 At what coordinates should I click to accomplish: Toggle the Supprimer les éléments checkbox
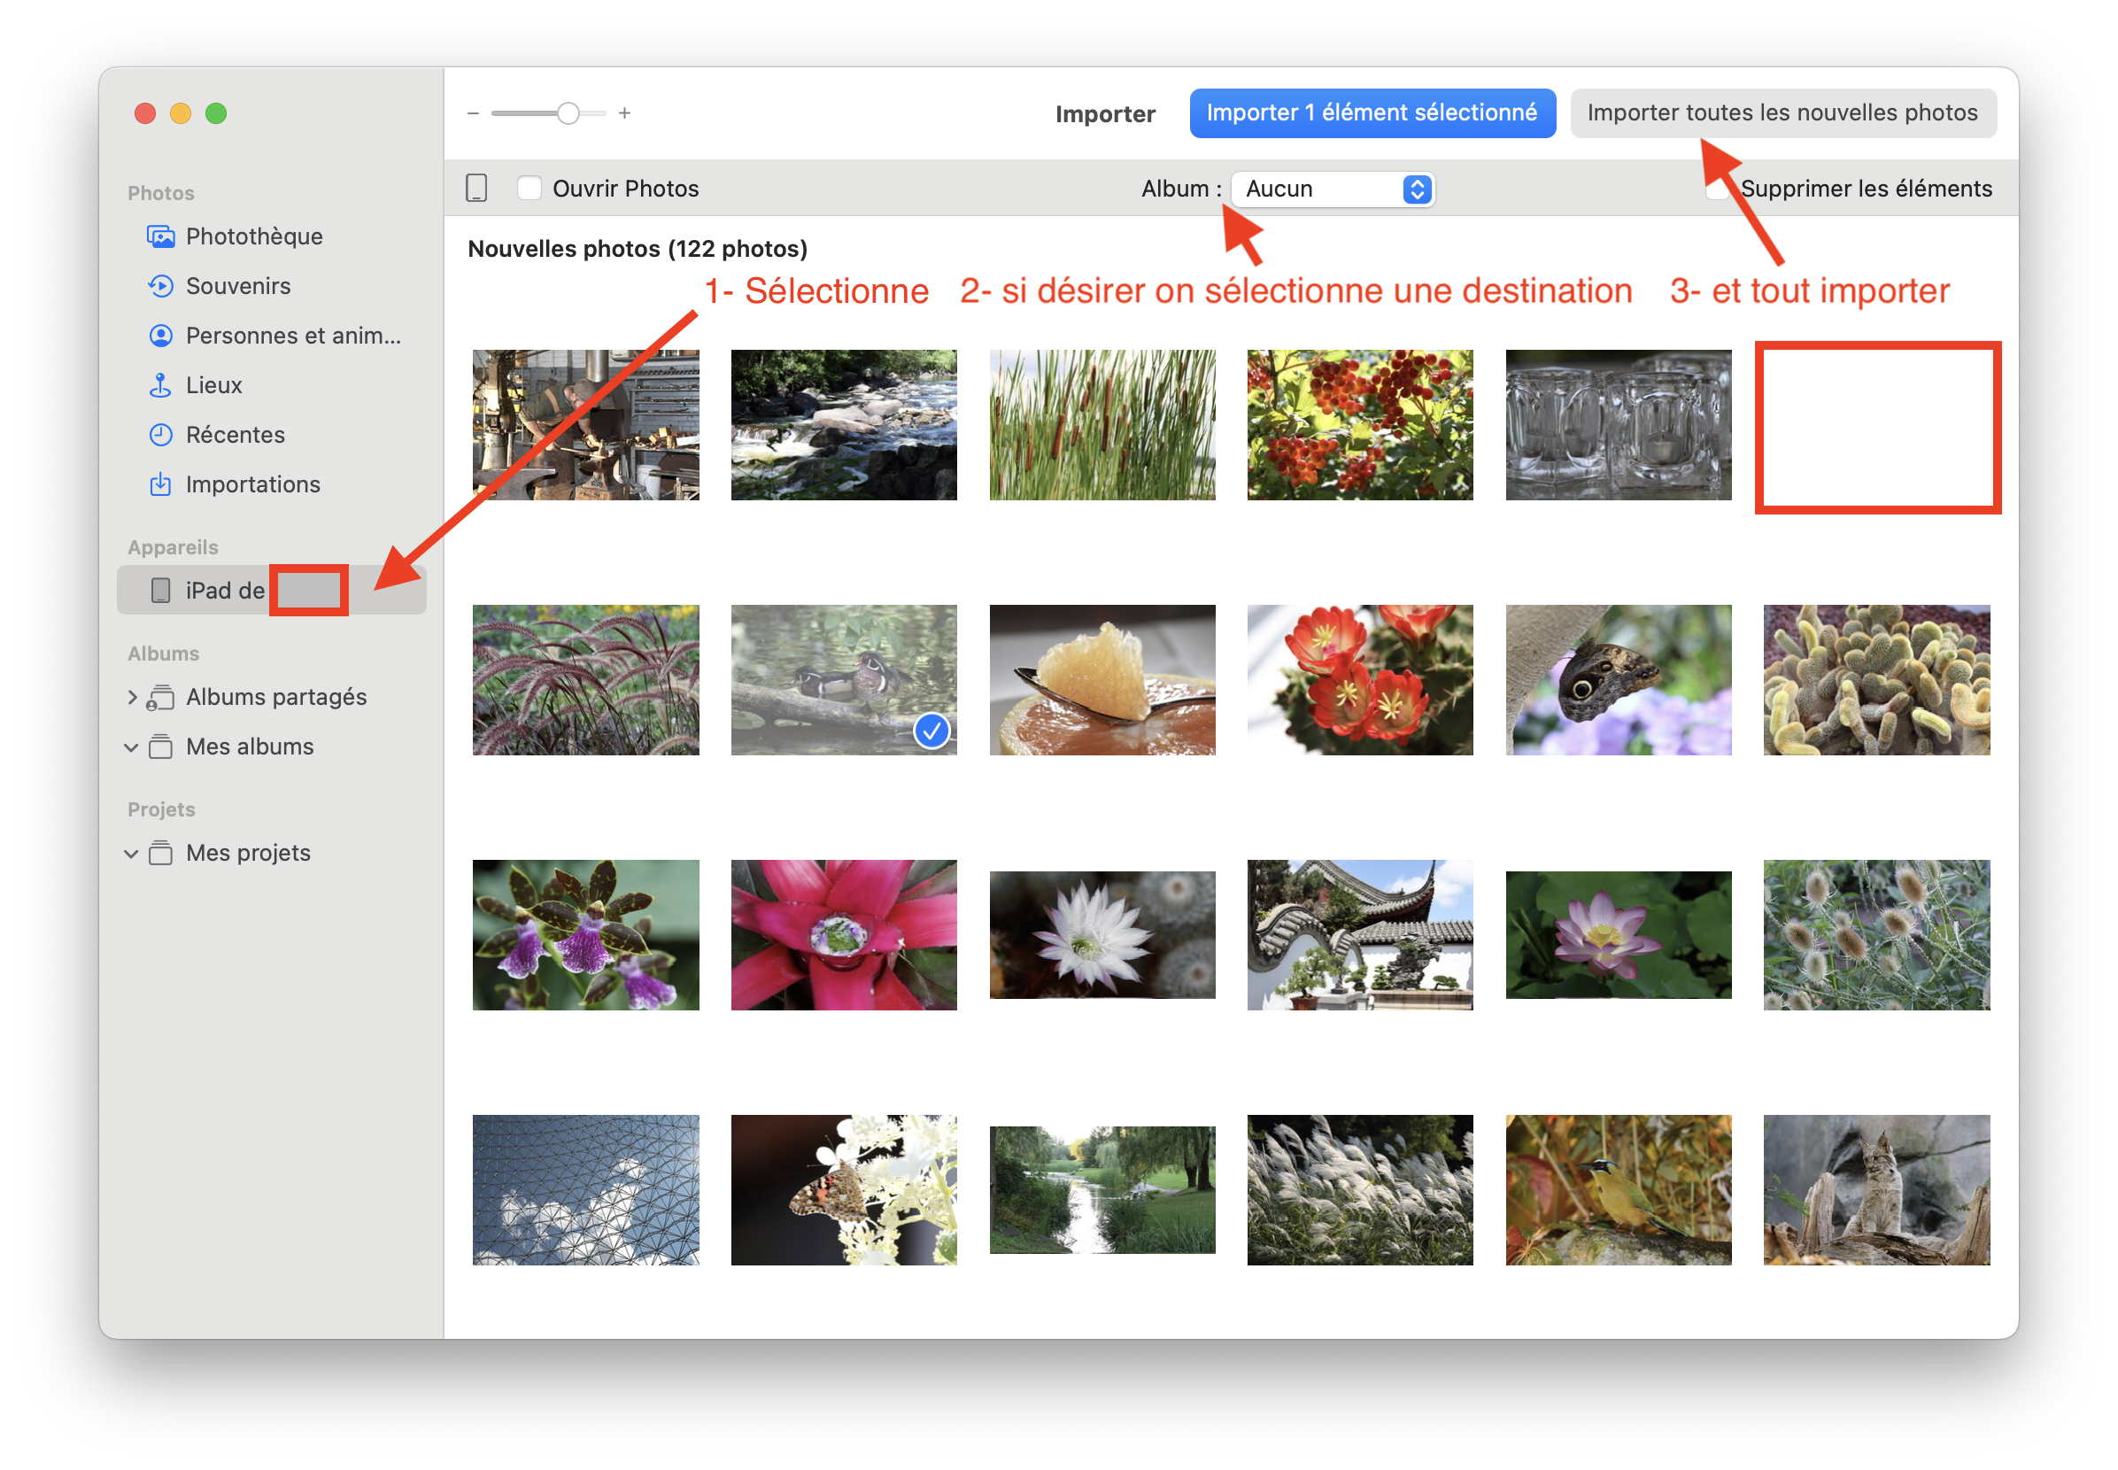click(1717, 190)
